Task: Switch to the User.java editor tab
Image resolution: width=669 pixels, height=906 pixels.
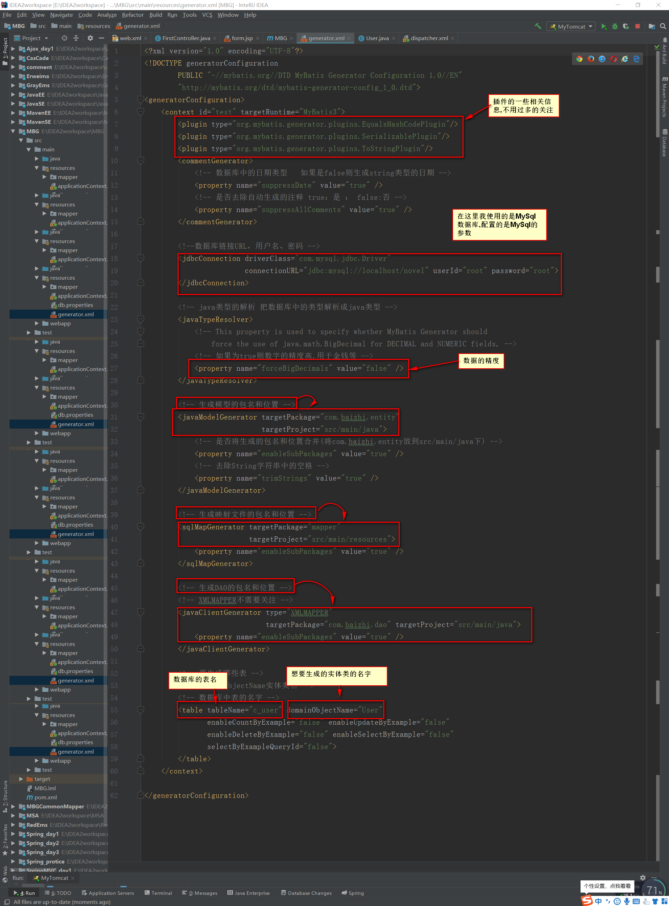Action: (x=377, y=38)
